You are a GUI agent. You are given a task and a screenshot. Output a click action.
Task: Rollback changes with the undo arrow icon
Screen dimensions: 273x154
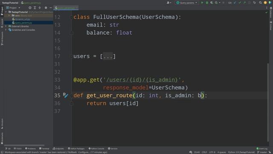pos(254,3)
